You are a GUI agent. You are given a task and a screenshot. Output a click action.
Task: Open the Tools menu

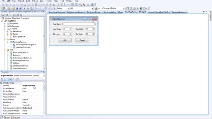point(56,1)
